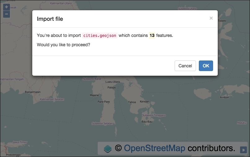
Task: Click the Sulawesi Utara region label
Action: (x=187, y=9)
